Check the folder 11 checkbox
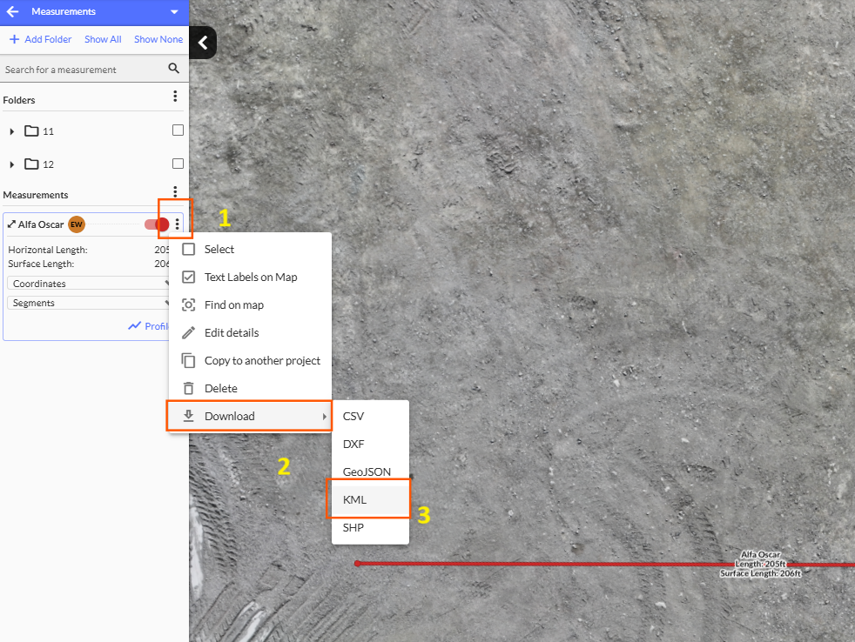855x642 pixels. [x=178, y=130]
